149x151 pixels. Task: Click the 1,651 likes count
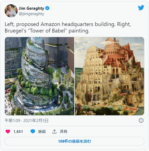pos(18,132)
